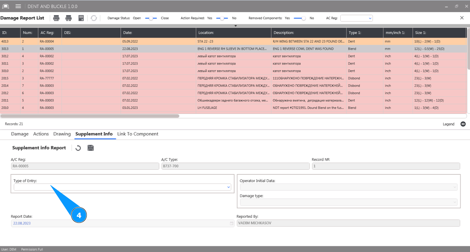This screenshot has width=470, height=252.
Task: Open the Report Date calendar picker
Action: 231,223
